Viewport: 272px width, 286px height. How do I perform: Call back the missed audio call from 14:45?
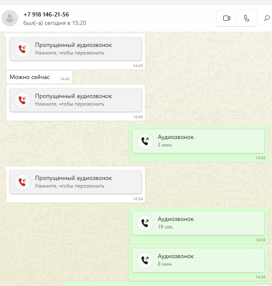point(76,49)
